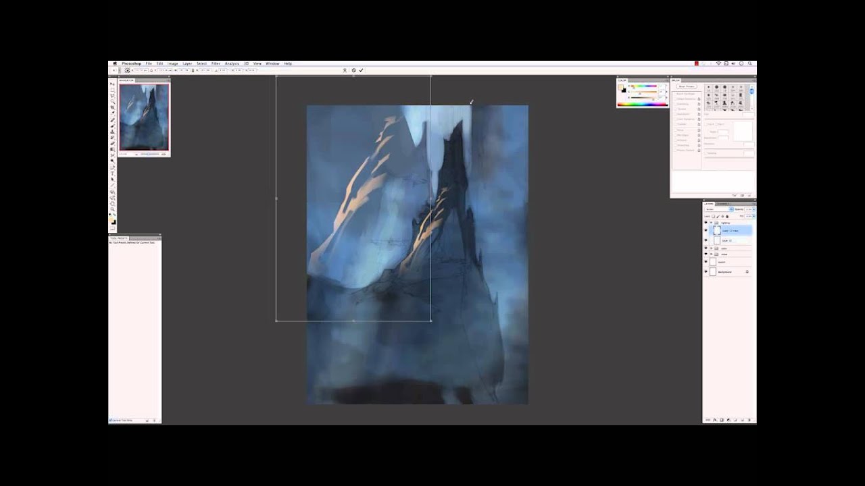Open the Help menu
This screenshot has height=486, width=865.
coord(288,63)
